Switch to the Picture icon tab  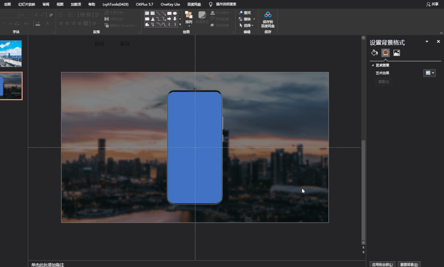click(397, 53)
